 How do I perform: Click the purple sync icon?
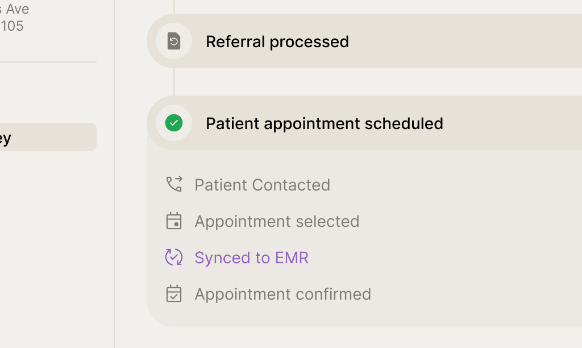click(x=174, y=257)
